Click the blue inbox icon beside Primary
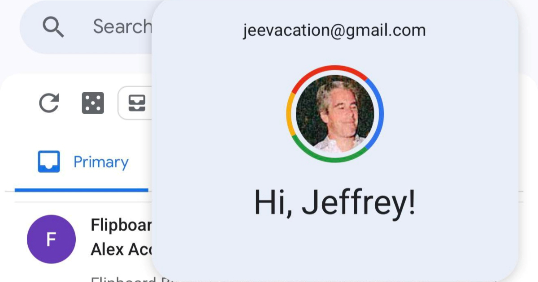 click(x=48, y=162)
